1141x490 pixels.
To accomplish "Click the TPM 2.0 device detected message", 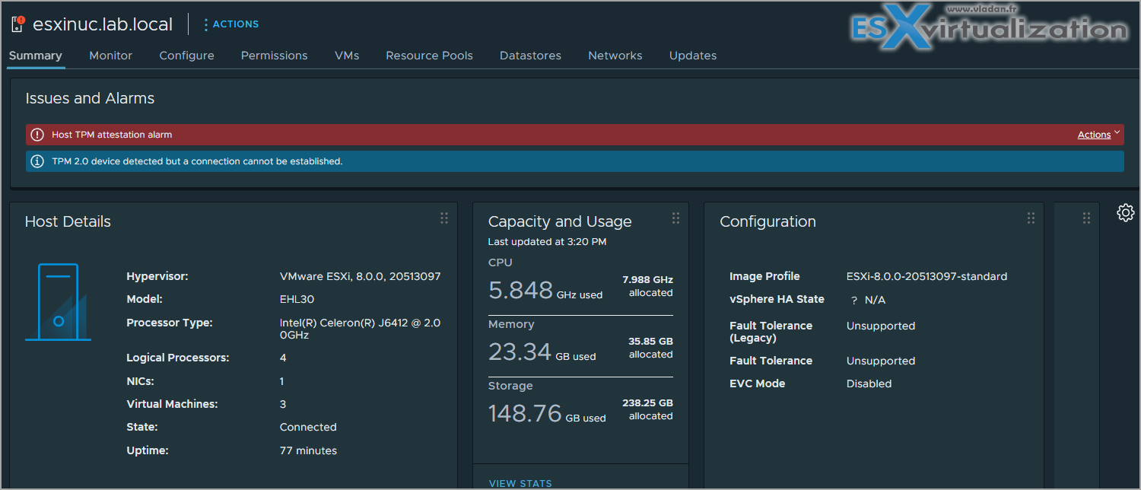I will pyautogui.click(x=197, y=161).
